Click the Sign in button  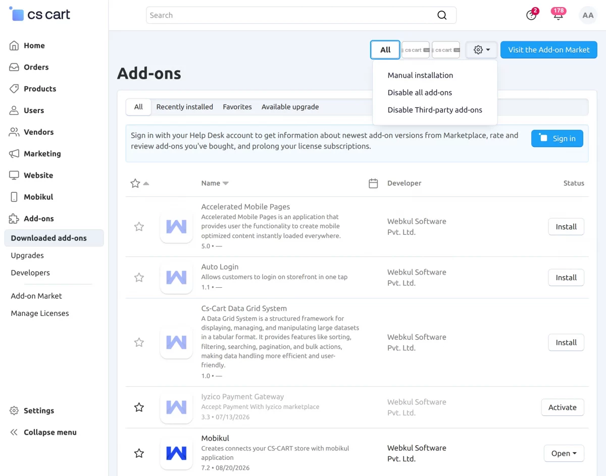tap(557, 138)
